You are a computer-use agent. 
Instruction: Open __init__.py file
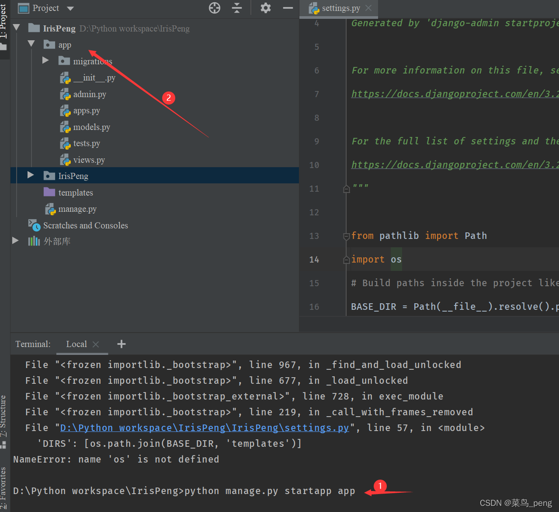coord(94,78)
